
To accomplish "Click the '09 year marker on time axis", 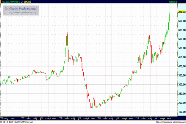I will tap(99, 118).
